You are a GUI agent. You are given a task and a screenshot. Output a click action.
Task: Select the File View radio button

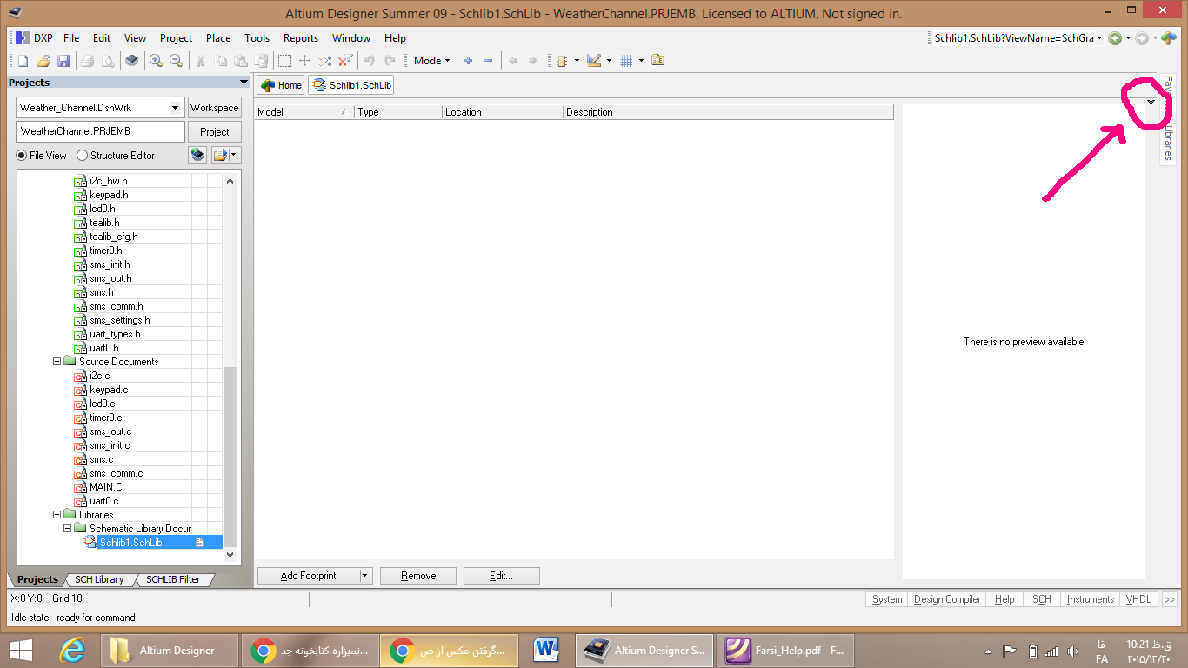coord(22,156)
